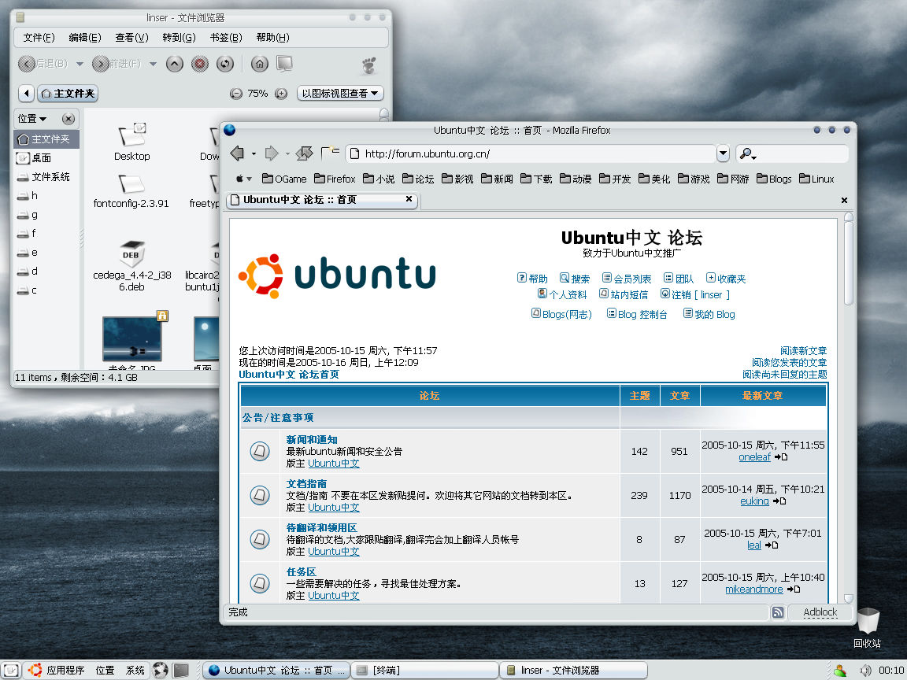Switch to the [终端] window in taskbar
907x680 pixels.
[424, 671]
